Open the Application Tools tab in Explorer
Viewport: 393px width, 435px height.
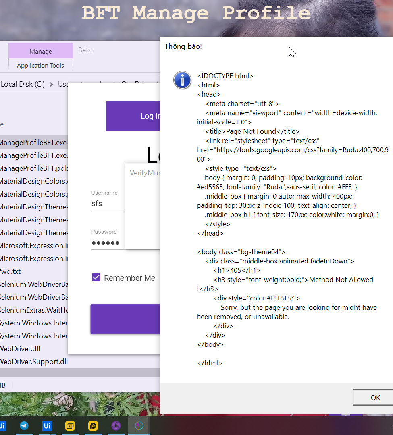[41, 66]
